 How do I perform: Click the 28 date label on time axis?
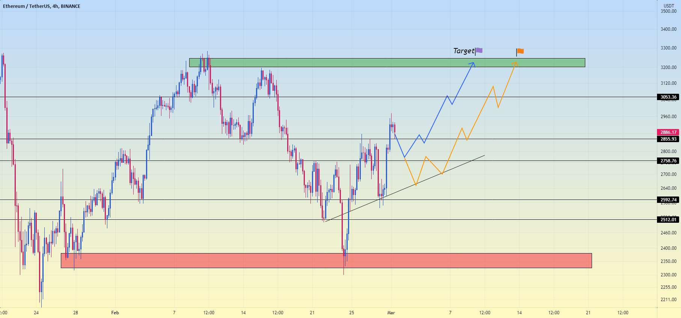click(76, 313)
